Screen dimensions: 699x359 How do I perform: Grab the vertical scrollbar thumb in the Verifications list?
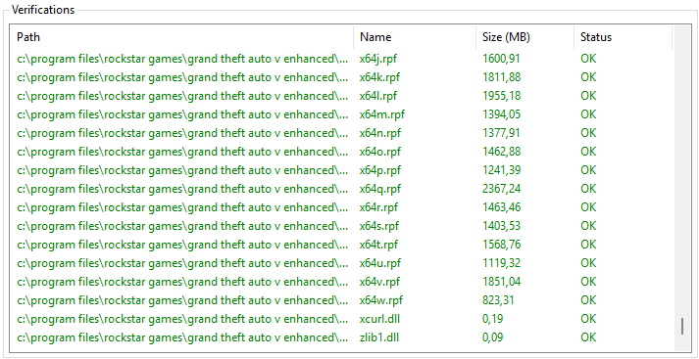click(x=682, y=326)
